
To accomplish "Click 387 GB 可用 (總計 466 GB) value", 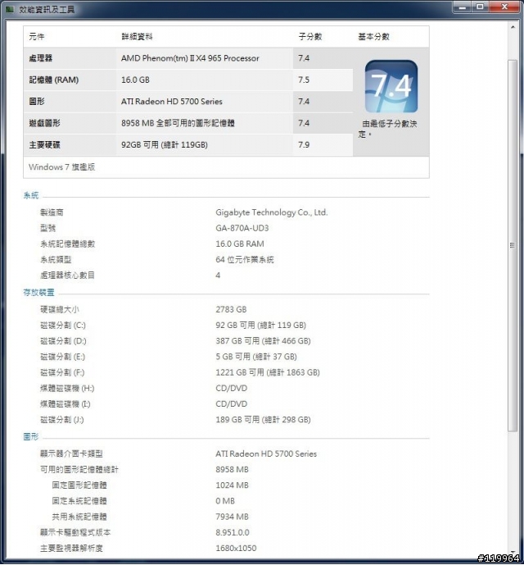I will 263,340.
